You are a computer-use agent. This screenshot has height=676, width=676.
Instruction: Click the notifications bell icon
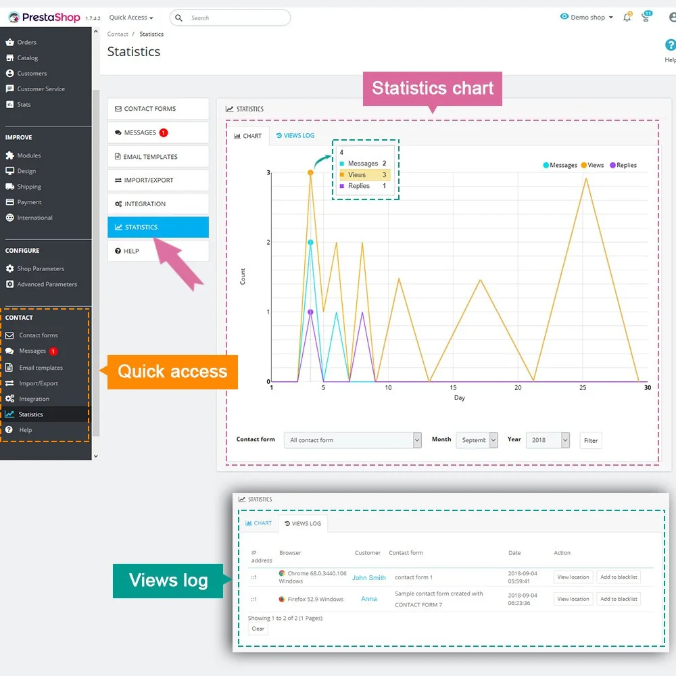pyautogui.click(x=627, y=17)
